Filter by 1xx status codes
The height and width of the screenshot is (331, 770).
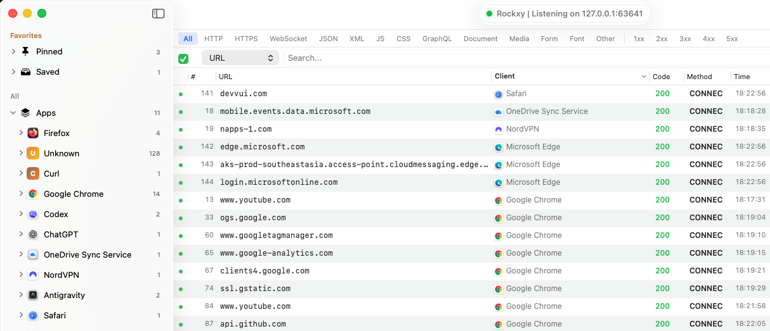[639, 39]
